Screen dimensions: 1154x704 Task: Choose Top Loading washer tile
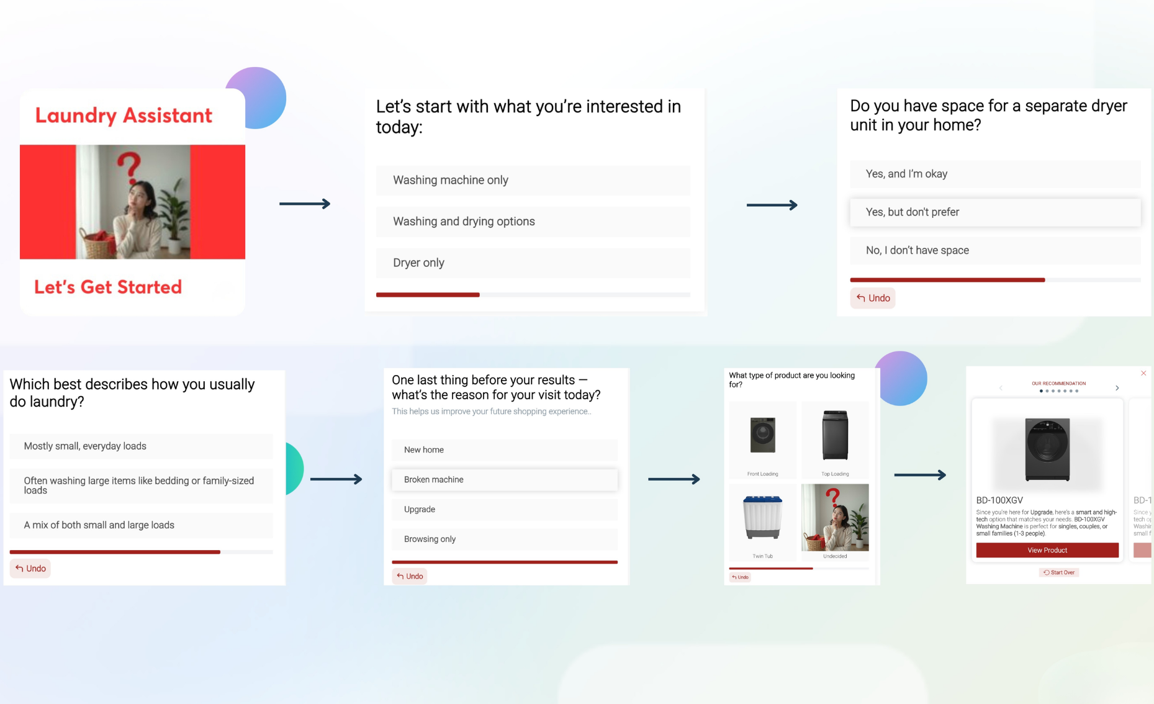[835, 440]
